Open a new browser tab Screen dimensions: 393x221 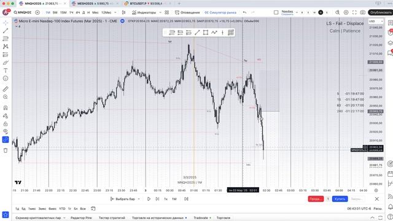click(x=179, y=4)
